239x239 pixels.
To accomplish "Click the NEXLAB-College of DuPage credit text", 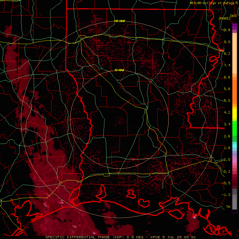I will (x=212, y=3).
